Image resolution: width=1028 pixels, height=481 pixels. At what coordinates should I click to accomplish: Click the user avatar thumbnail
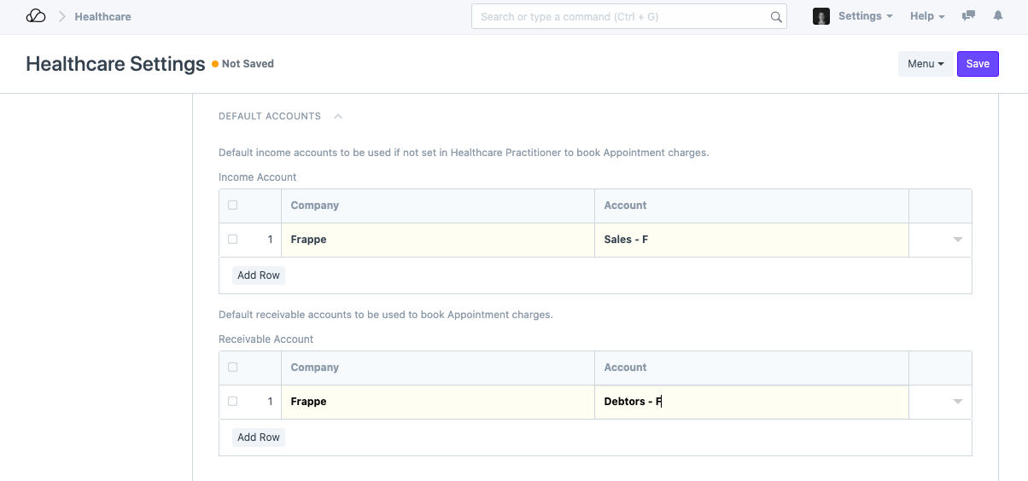(x=821, y=16)
